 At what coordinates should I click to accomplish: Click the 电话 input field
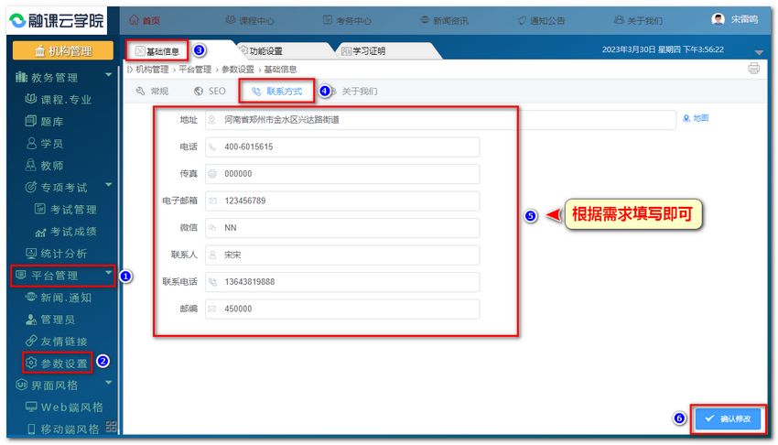(x=342, y=147)
